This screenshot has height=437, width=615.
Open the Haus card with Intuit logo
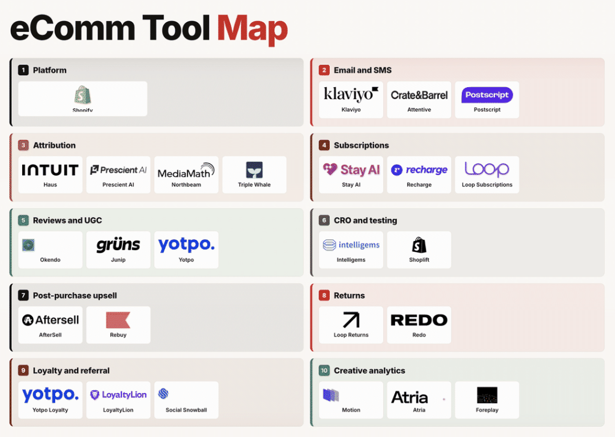(50, 175)
